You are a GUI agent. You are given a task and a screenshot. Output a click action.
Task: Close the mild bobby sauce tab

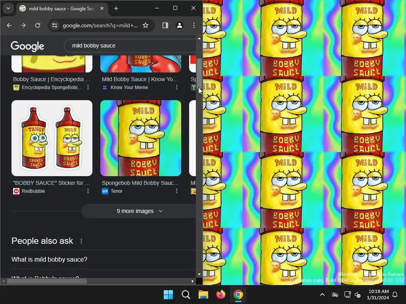pyautogui.click(x=102, y=9)
